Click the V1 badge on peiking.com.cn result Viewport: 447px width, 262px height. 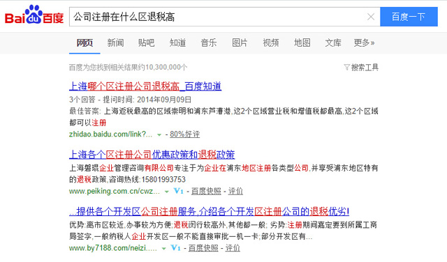click(179, 191)
